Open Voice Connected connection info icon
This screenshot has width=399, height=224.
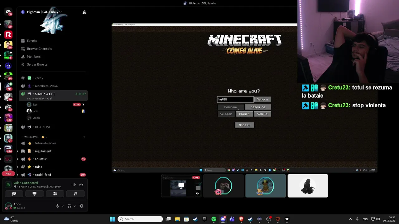(8, 184)
